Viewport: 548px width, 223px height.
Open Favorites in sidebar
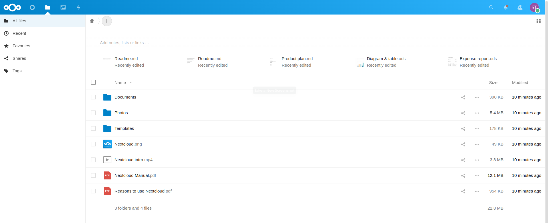point(43,46)
